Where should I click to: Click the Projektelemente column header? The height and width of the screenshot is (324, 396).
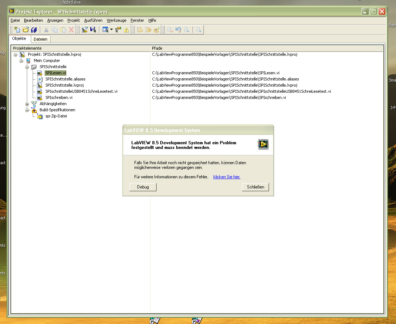coord(81,48)
